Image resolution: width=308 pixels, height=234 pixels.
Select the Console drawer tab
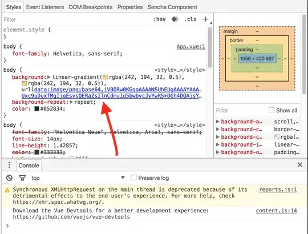[x=29, y=166]
